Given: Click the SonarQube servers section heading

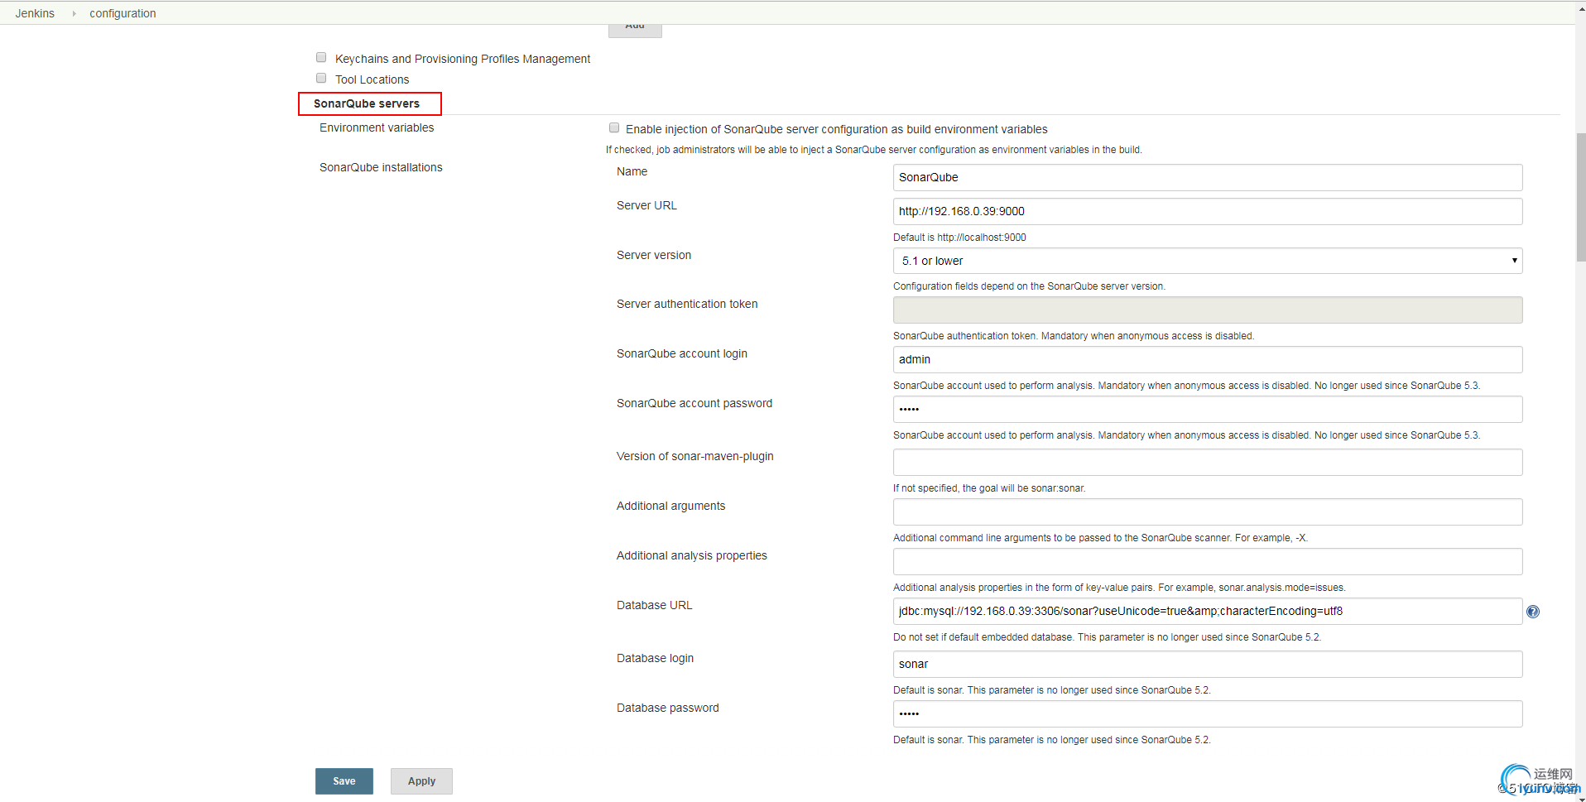Looking at the screenshot, I should tap(367, 103).
